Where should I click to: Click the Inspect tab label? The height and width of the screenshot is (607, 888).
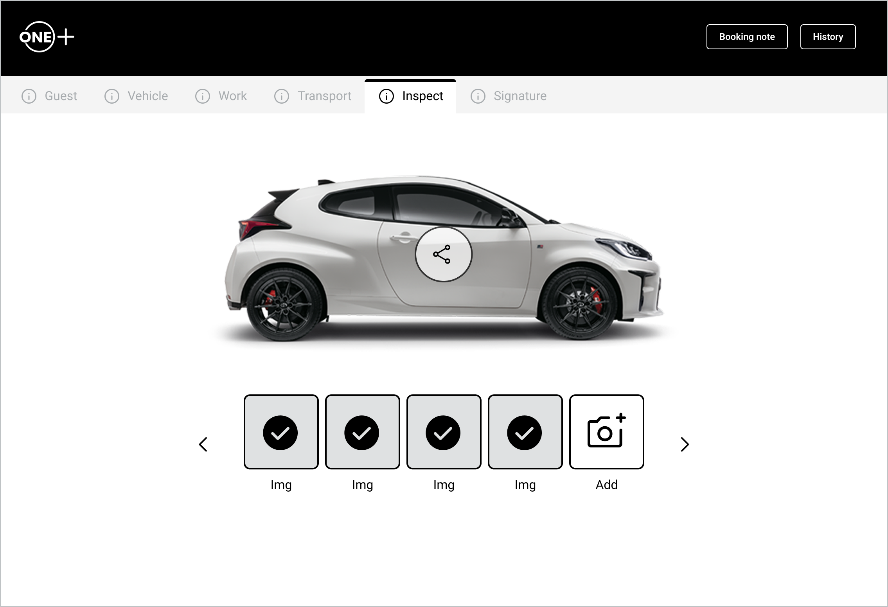coord(422,96)
